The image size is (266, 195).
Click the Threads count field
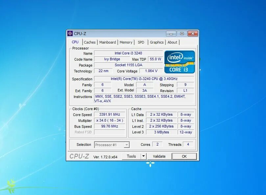point(188,144)
